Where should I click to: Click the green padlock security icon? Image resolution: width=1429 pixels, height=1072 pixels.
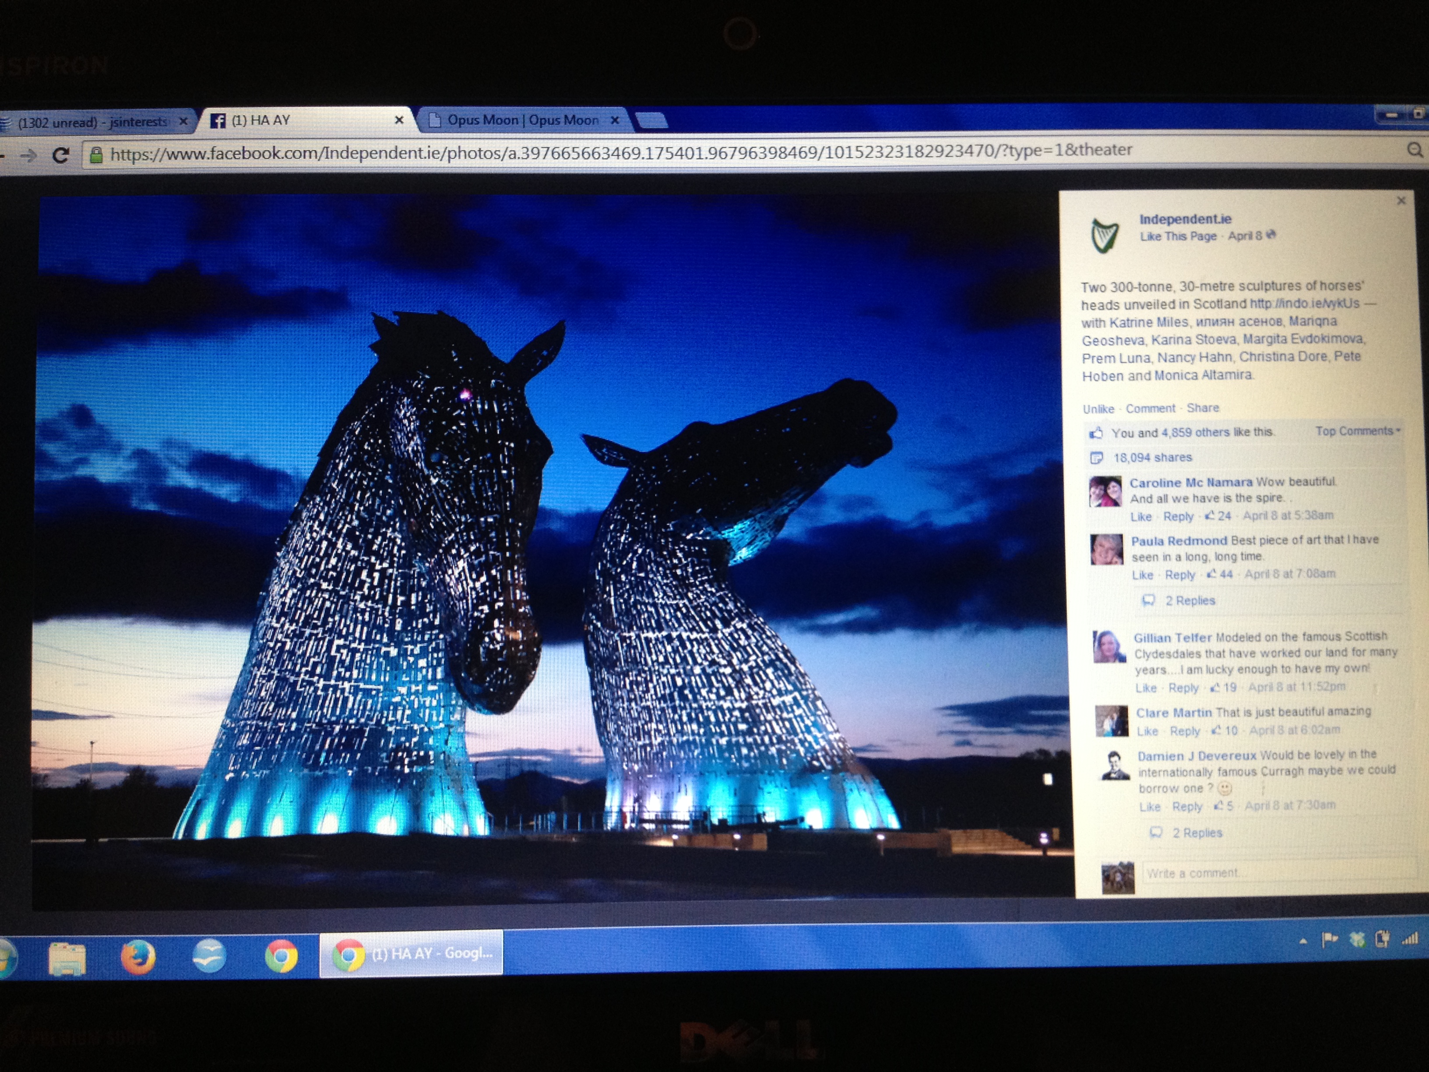95,155
